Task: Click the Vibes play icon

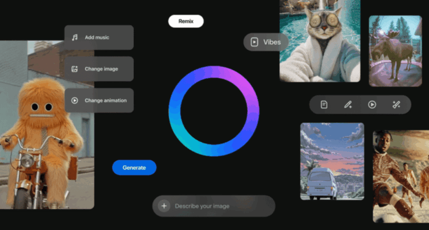Action: [x=254, y=42]
